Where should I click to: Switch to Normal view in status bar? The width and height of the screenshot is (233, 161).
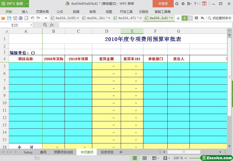pyautogui.click(x=135, y=158)
